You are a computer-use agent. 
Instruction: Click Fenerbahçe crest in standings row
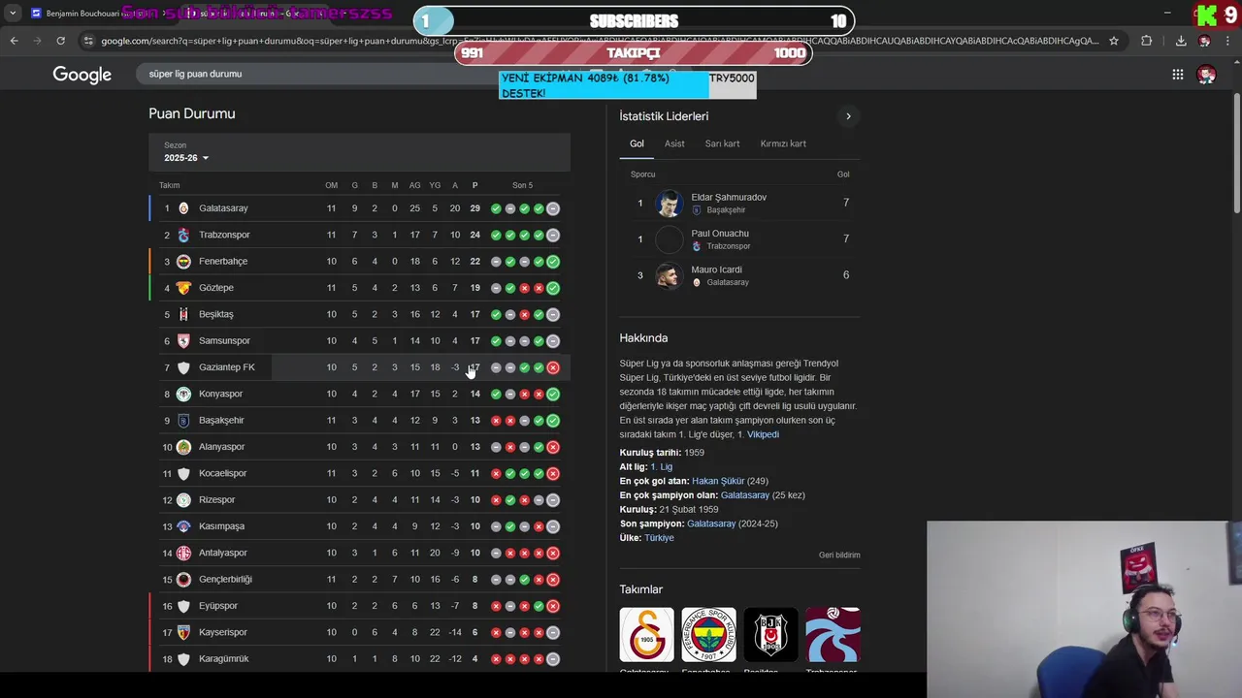pyautogui.click(x=183, y=262)
